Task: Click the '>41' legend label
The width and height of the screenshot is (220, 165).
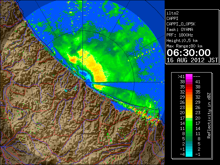Action: [x=181, y=77]
